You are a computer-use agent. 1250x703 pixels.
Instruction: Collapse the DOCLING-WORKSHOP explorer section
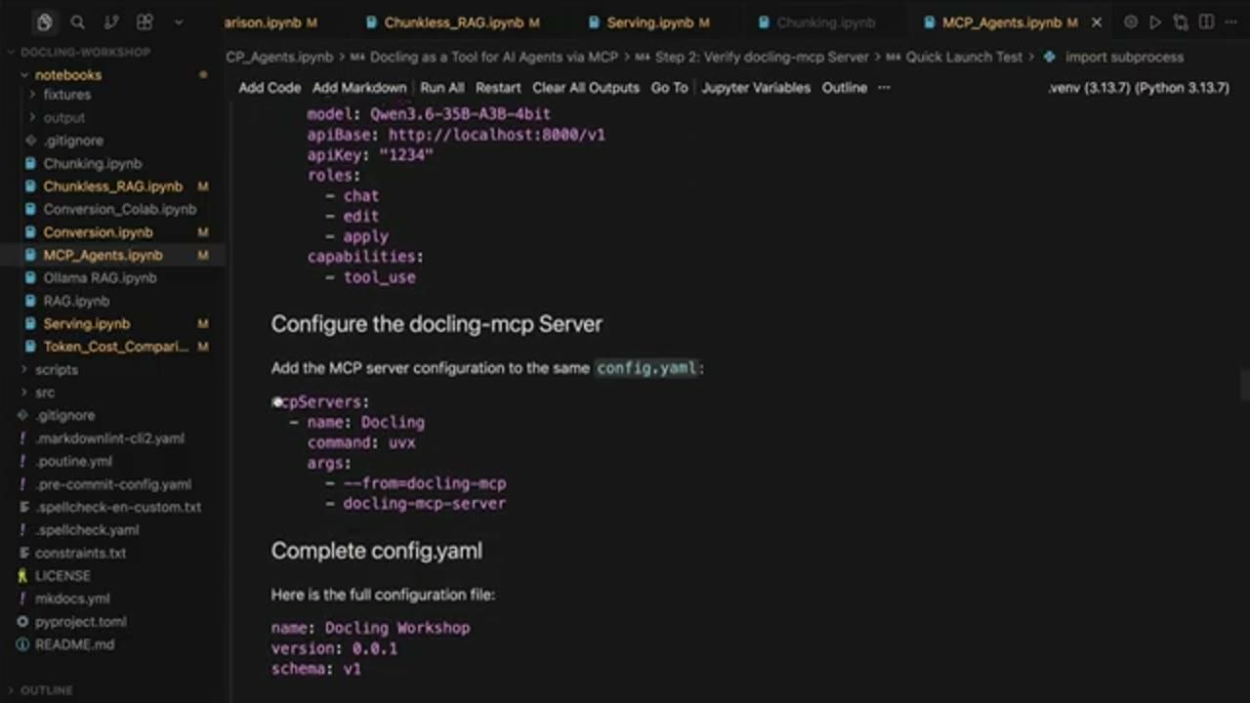pyautogui.click(x=86, y=52)
